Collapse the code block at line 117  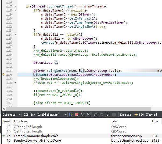15,6
